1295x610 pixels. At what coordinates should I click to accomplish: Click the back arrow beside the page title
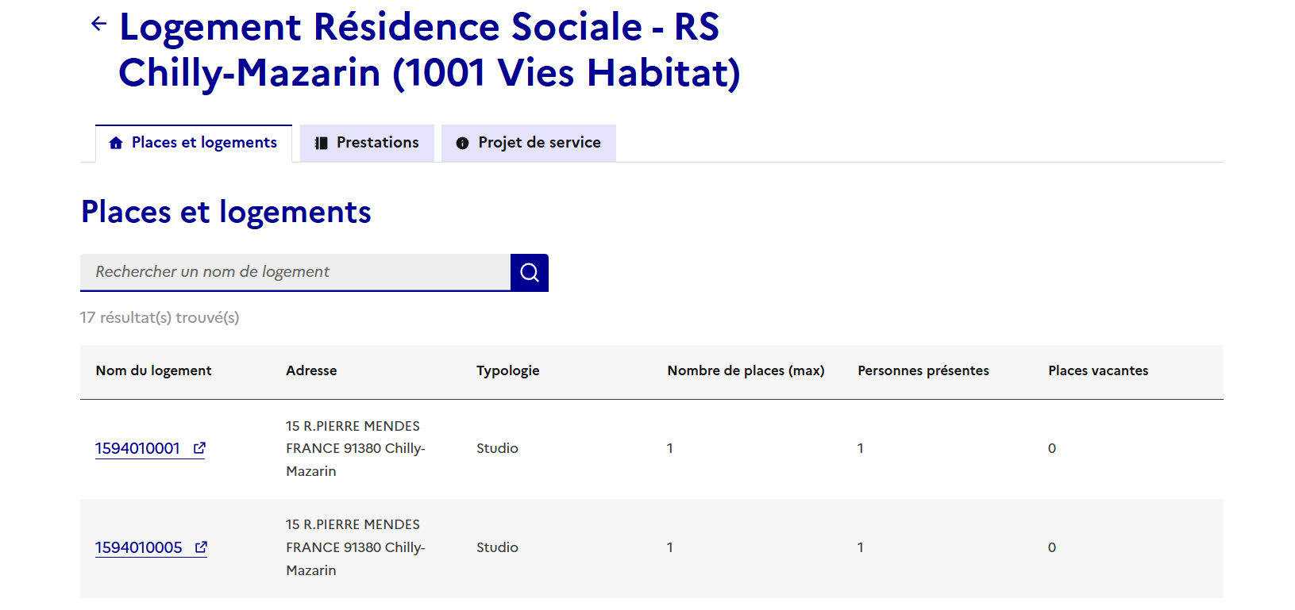coord(98,24)
